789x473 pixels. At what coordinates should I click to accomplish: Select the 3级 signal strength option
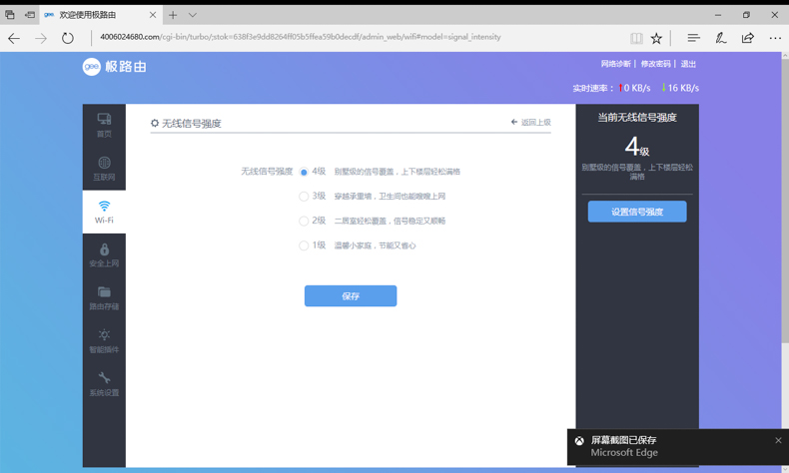pyautogui.click(x=304, y=197)
